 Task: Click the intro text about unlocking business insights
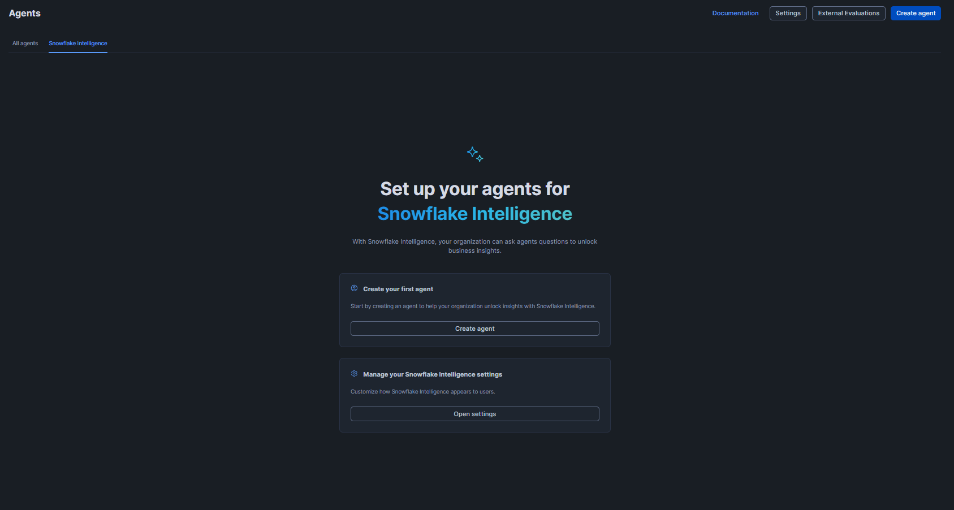tap(474, 246)
